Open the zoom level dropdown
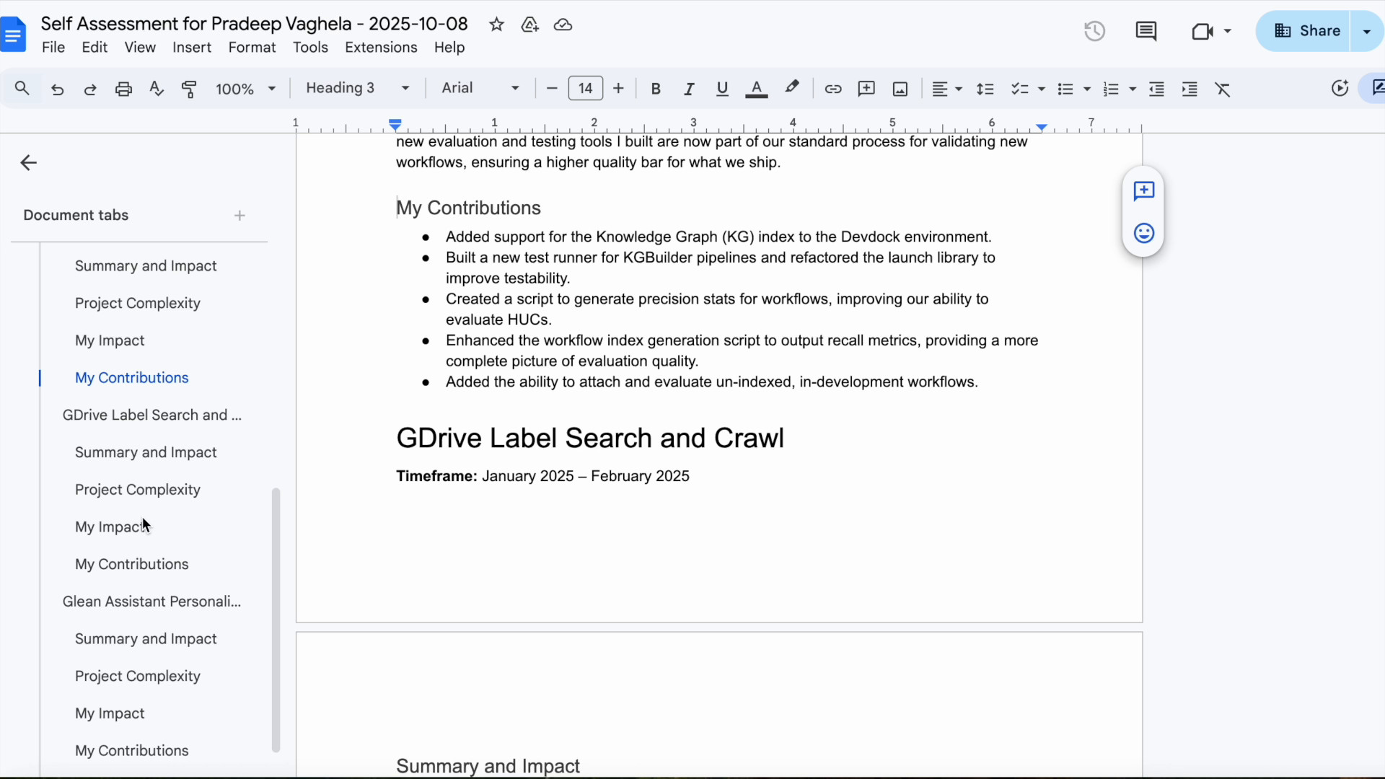The width and height of the screenshot is (1385, 779). [x=245, y=88]
